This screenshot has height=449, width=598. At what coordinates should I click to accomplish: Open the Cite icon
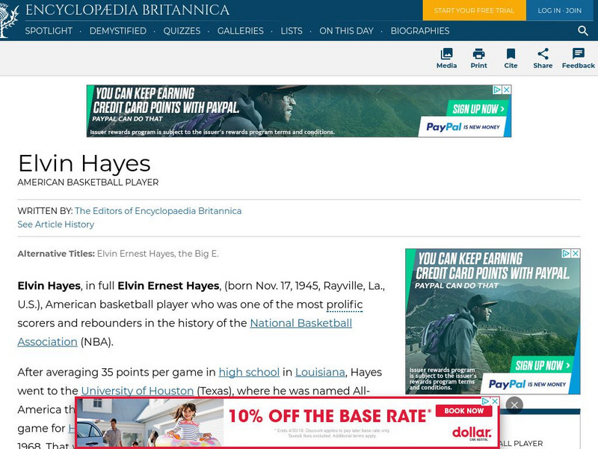click(511, 58)
